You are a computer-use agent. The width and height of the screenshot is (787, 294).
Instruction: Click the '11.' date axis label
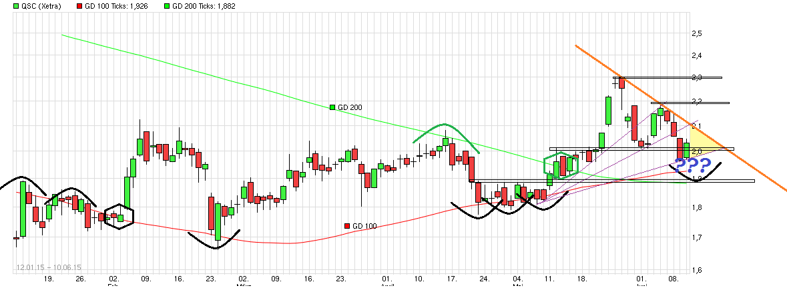[550, 279]
